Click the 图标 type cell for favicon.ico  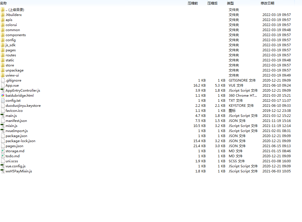pyautogui.click(x=232, y=111)
